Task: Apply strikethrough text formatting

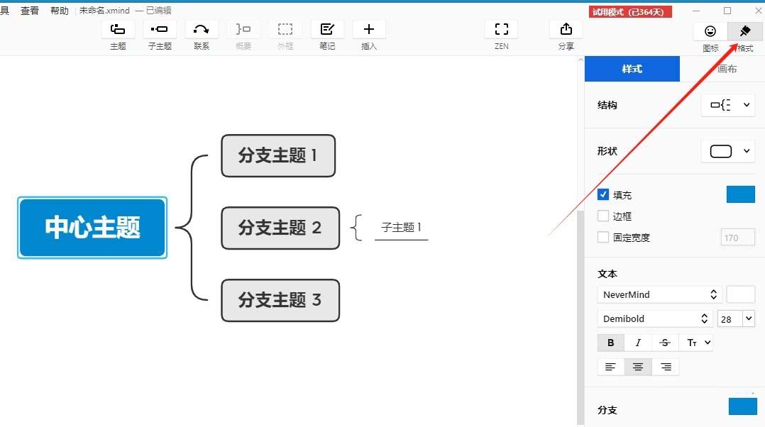Action: tap(664, 343)
